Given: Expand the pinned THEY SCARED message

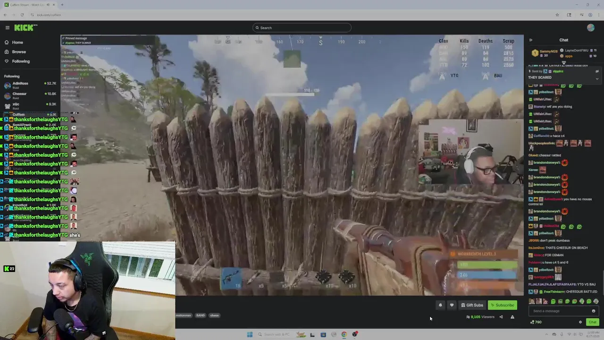Looking at the screenshot, I should [597, 78].
